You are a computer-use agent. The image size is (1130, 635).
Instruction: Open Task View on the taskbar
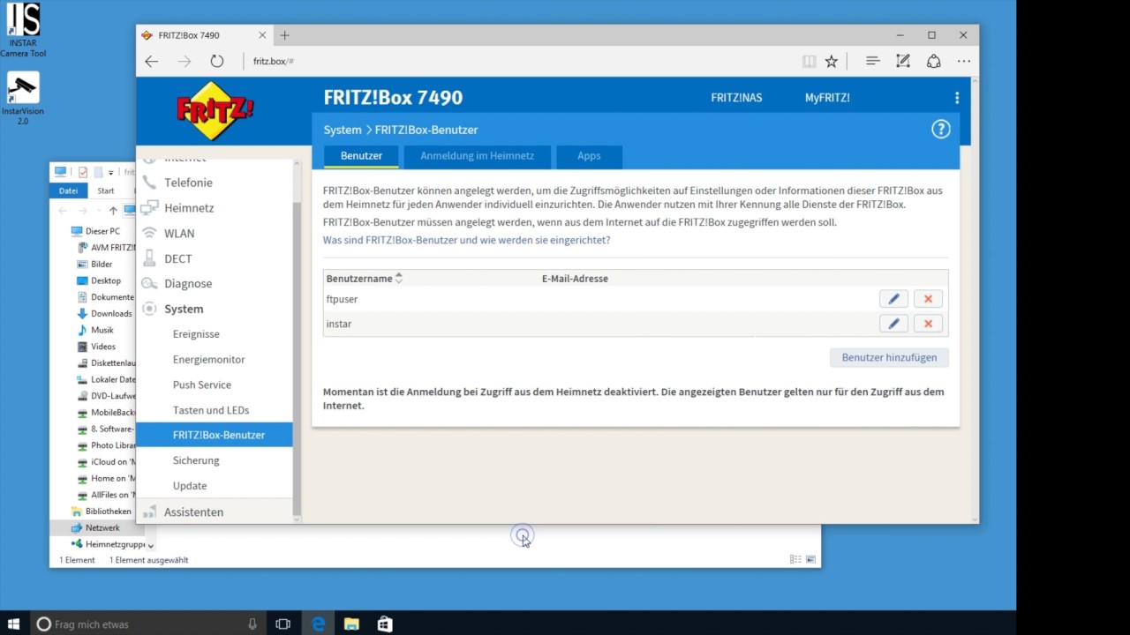pos(282,624)
